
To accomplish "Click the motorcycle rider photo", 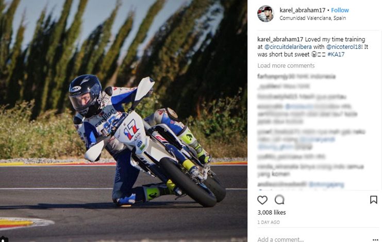I will tap(124, 121).
